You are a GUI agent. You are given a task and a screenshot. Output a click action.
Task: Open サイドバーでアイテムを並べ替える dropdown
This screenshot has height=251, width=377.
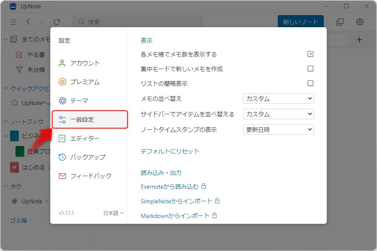279,114
